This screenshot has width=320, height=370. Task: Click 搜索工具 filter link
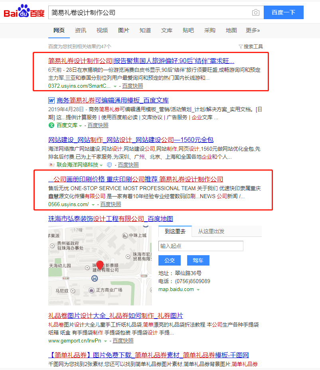point(253,47)
